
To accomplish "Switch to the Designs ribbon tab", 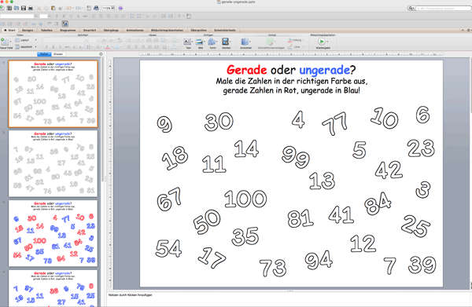I will pyautogui.click(x=28, y=30).
